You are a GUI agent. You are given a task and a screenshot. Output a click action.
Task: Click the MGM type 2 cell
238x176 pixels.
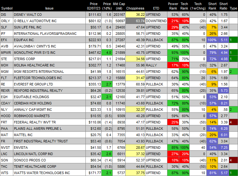[234, 72]
